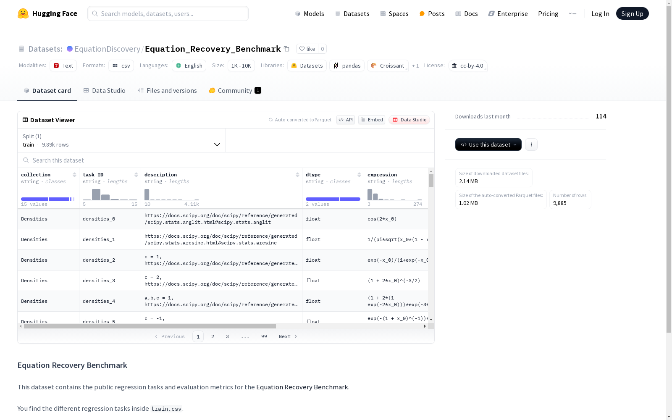This screenshot has width=672, height=420.
Task: Click the collection column class distribution bar
Action: click(x=48, y=199)
